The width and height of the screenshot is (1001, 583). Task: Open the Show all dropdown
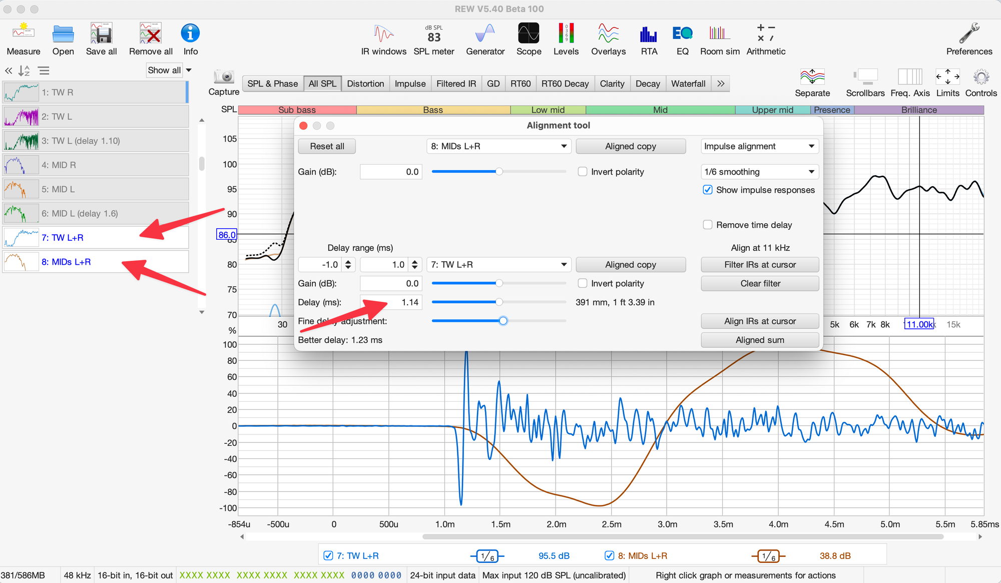pyautogui.click(x=169, y=70)
